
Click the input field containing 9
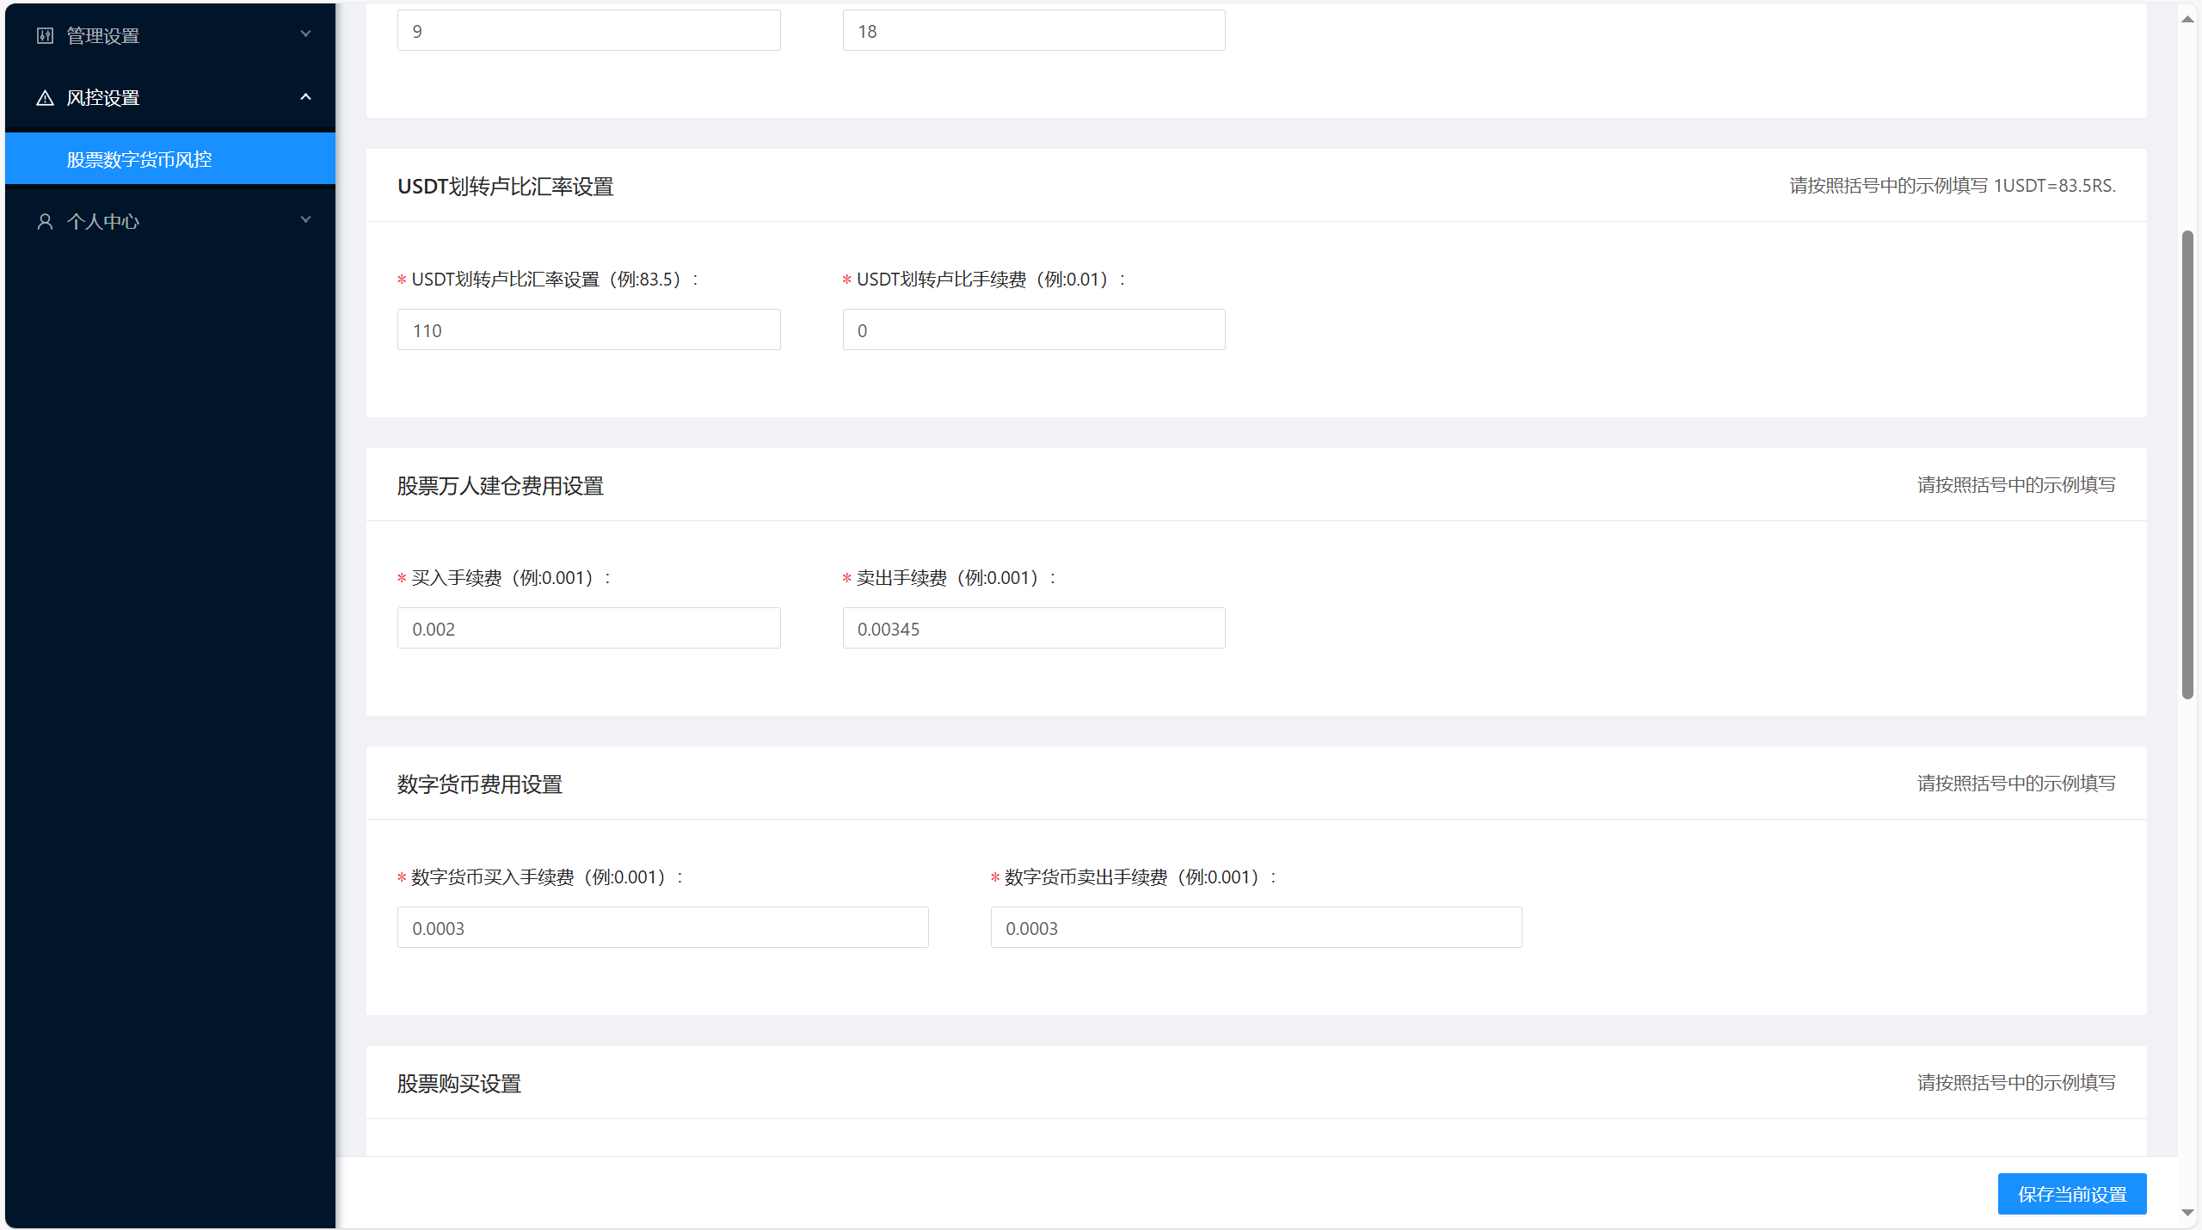(587, 30)
